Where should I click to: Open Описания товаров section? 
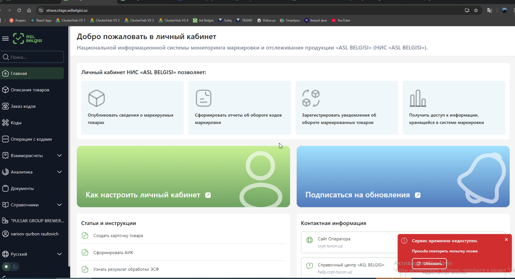click(32, 90)
